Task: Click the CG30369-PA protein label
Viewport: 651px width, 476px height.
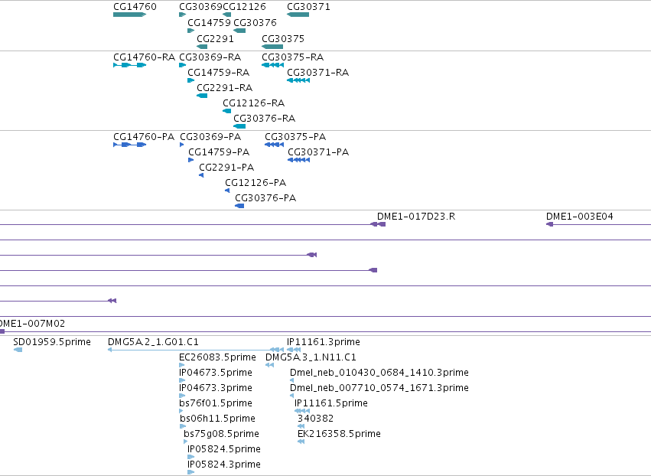Action: pyautogui.click(x=210, y=137)
